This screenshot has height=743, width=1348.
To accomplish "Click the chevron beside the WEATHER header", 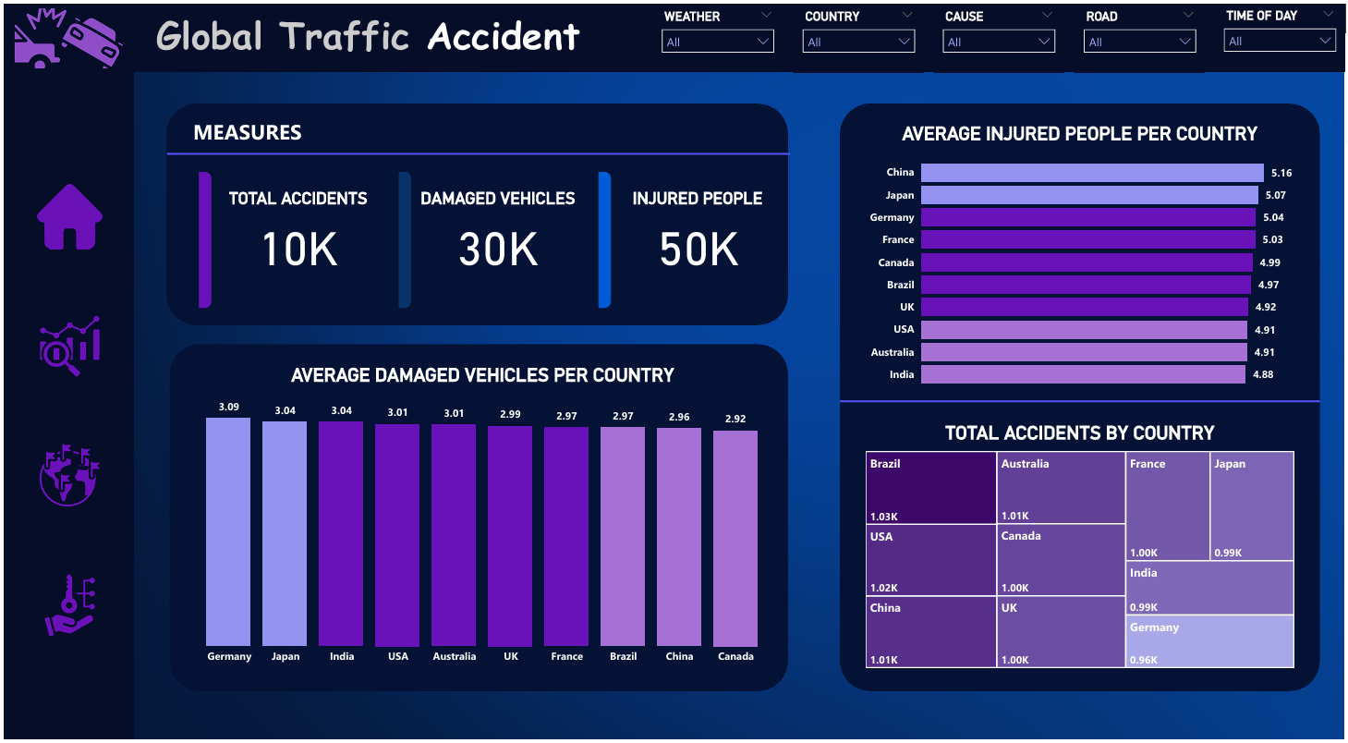I will click(x=766, y=16).
